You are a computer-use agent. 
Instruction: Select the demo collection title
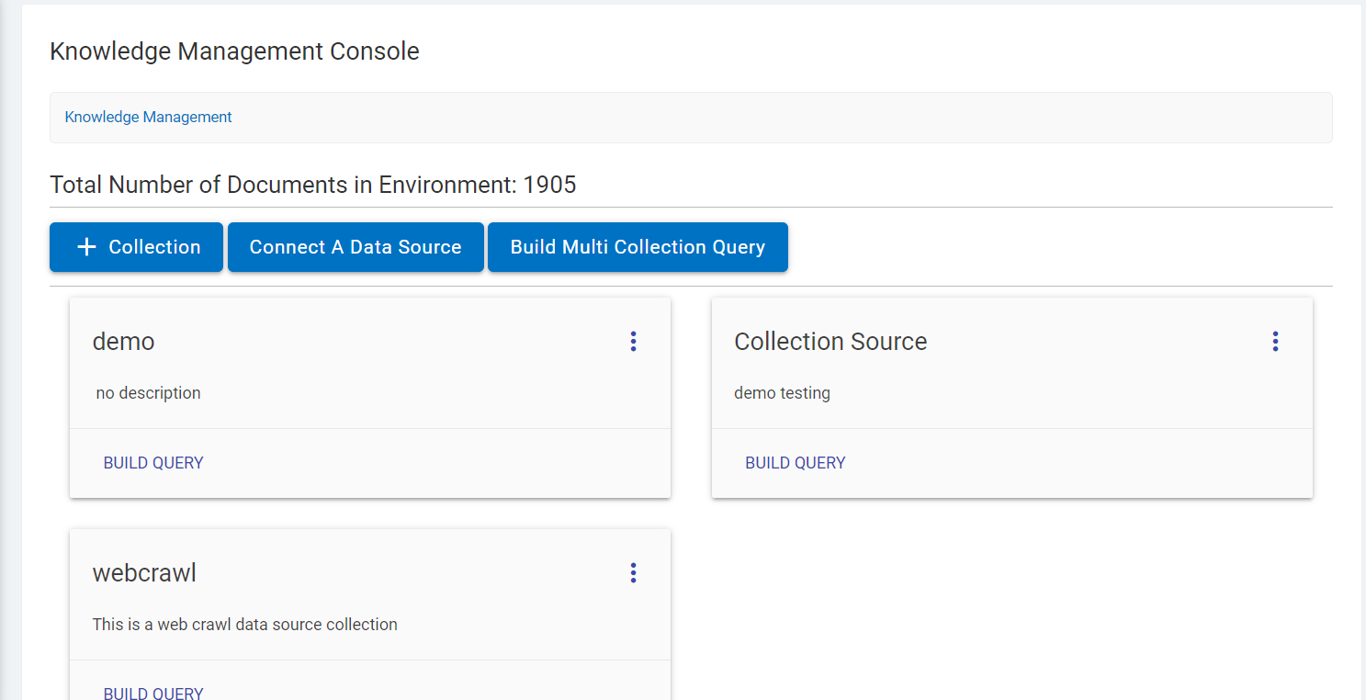[x=124, y=342]
